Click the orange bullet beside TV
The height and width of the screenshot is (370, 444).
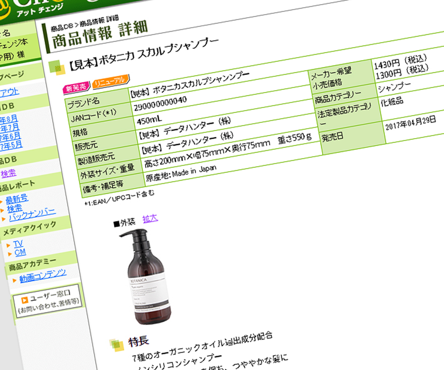(x=9, y=246)
